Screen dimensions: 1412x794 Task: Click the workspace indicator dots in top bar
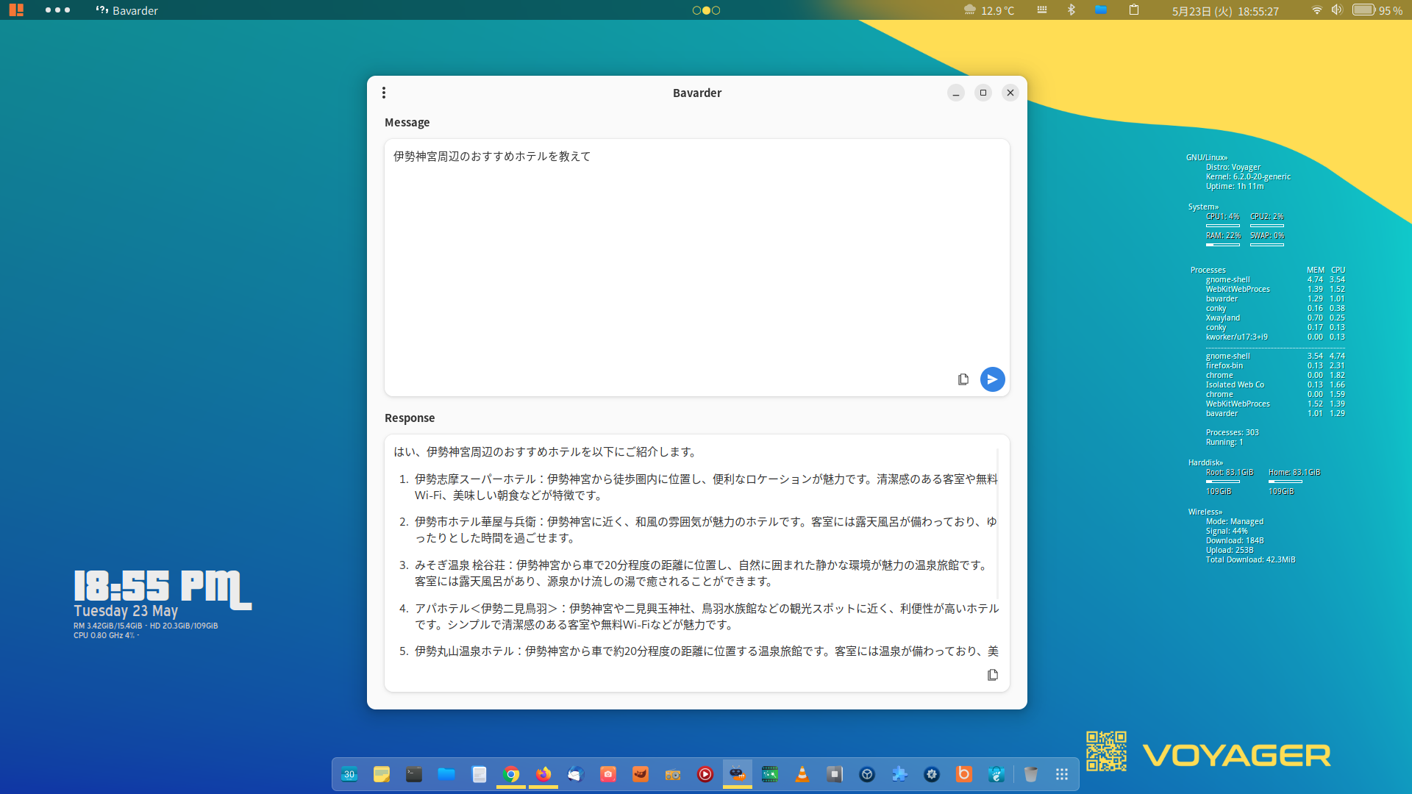click(706, 10)
